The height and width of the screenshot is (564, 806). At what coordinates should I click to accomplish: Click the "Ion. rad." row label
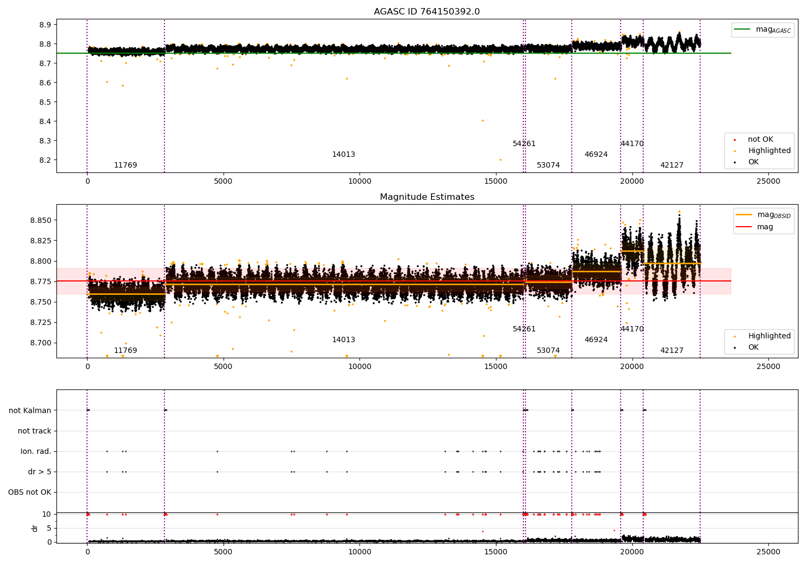coord(36,452)
